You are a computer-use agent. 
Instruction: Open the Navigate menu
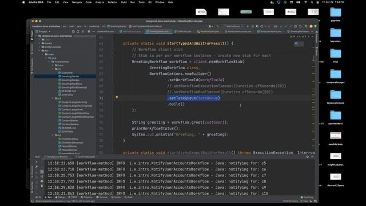click(77, 2)
